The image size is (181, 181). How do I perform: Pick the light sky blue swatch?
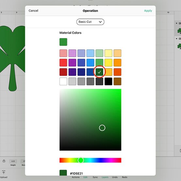point(90,53)
